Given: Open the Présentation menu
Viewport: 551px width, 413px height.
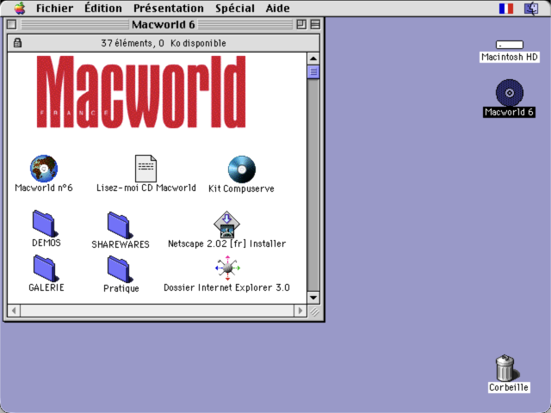Looking at the screenshot, I should tap(169, 8).
